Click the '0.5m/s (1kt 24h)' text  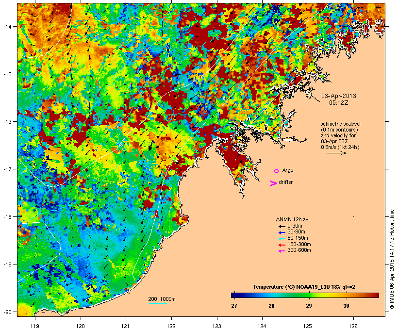pos(340,147)
